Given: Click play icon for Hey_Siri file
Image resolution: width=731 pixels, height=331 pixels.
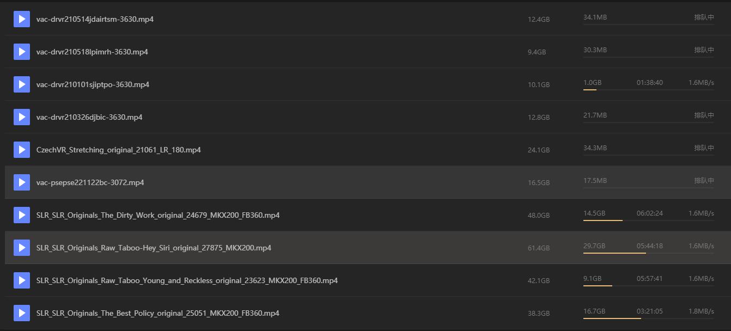Looking at the screenshot, I should click(22, 248).
